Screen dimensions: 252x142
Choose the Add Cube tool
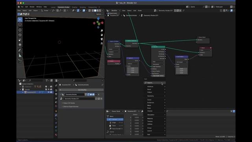[20, 61]
